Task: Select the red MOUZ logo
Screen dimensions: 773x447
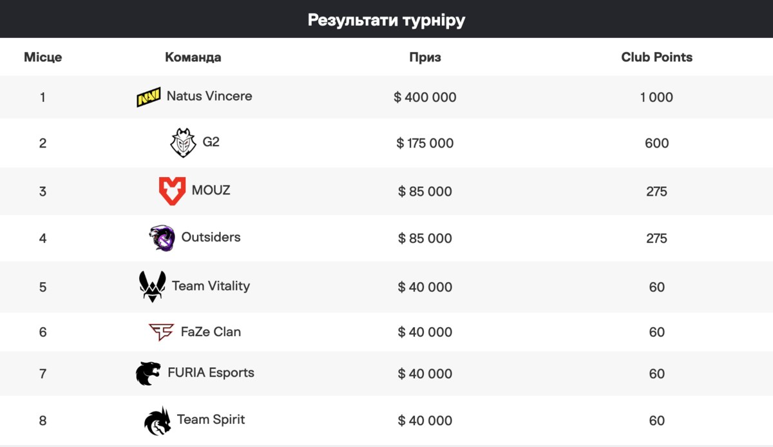Action: [x=172, y=191]
